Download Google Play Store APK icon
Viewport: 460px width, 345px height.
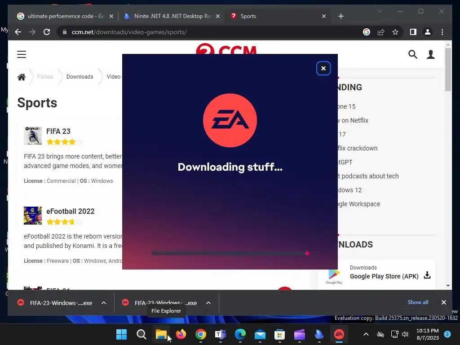(427, 275)
